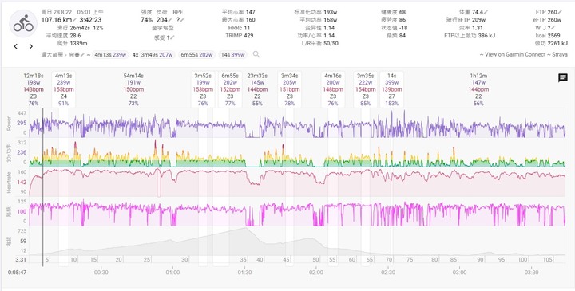Select the 3m35s 222w interval card

[366, 89]
